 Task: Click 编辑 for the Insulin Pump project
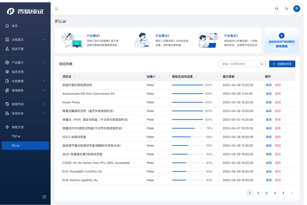[x=268, y=102]
